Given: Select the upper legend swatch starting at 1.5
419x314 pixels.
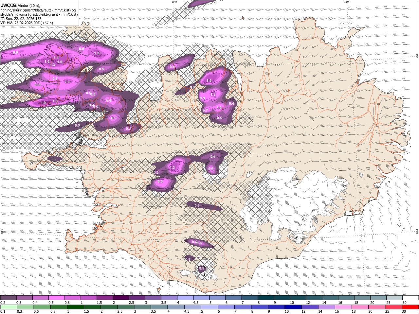Looking at the screenshot, I should tap(105, 298).
